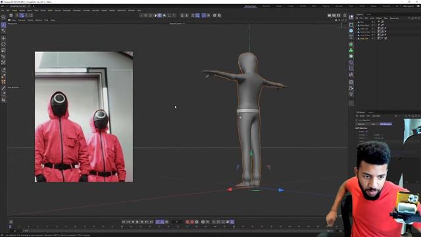Open the MoGraph menu
The height and width of the screenshot is (237, 421).
[67, 11]
